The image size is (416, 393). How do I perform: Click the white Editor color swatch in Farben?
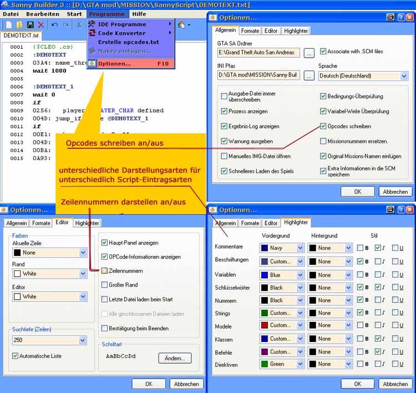pos(17,296)
